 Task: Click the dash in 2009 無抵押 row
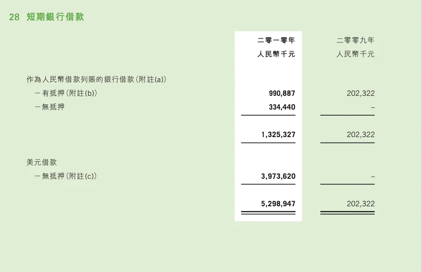click(373, 107)
